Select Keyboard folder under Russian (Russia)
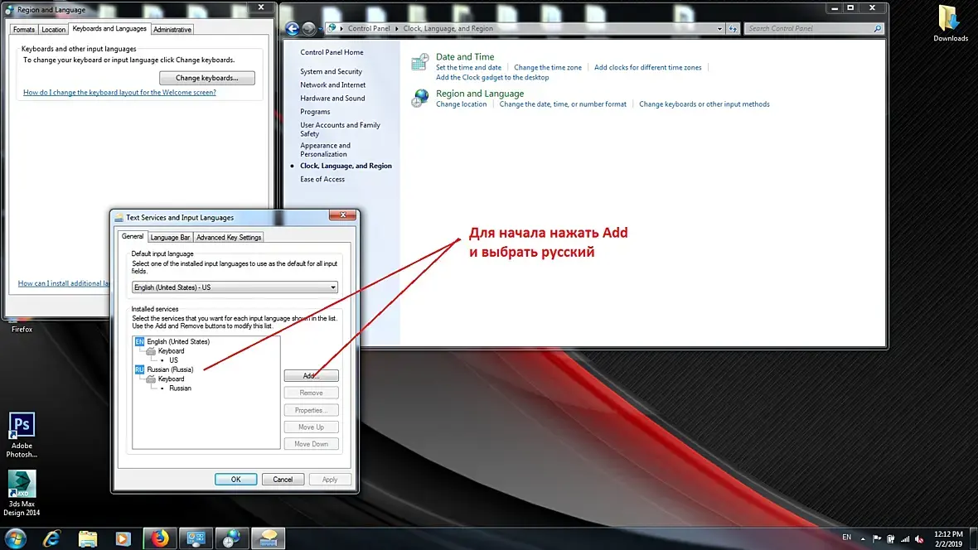The width and height of the screenshot is (978, 550). 165,379
